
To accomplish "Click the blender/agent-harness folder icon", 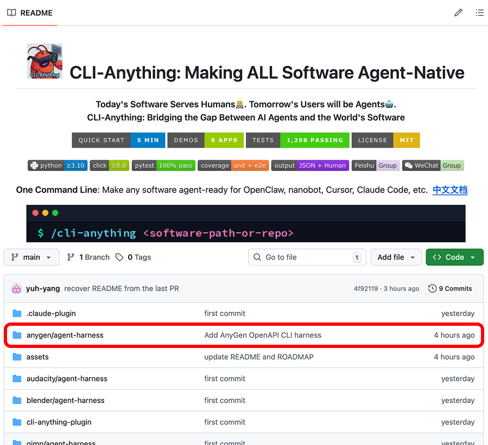I will [x=17, y=401].
